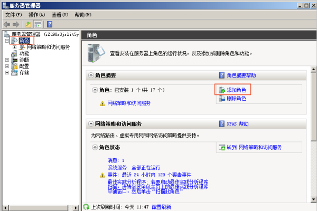
Task: Click the 存储 tree node icon
Action: point(14,73)
